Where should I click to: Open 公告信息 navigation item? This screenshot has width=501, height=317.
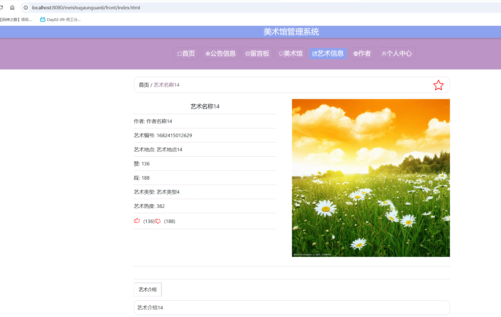[220, 54]
